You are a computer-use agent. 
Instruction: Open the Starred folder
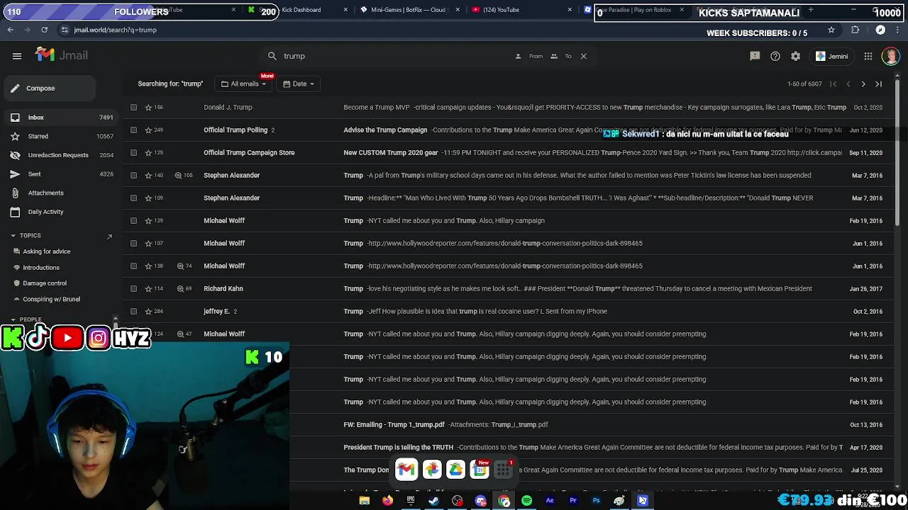tap(60, 136)
